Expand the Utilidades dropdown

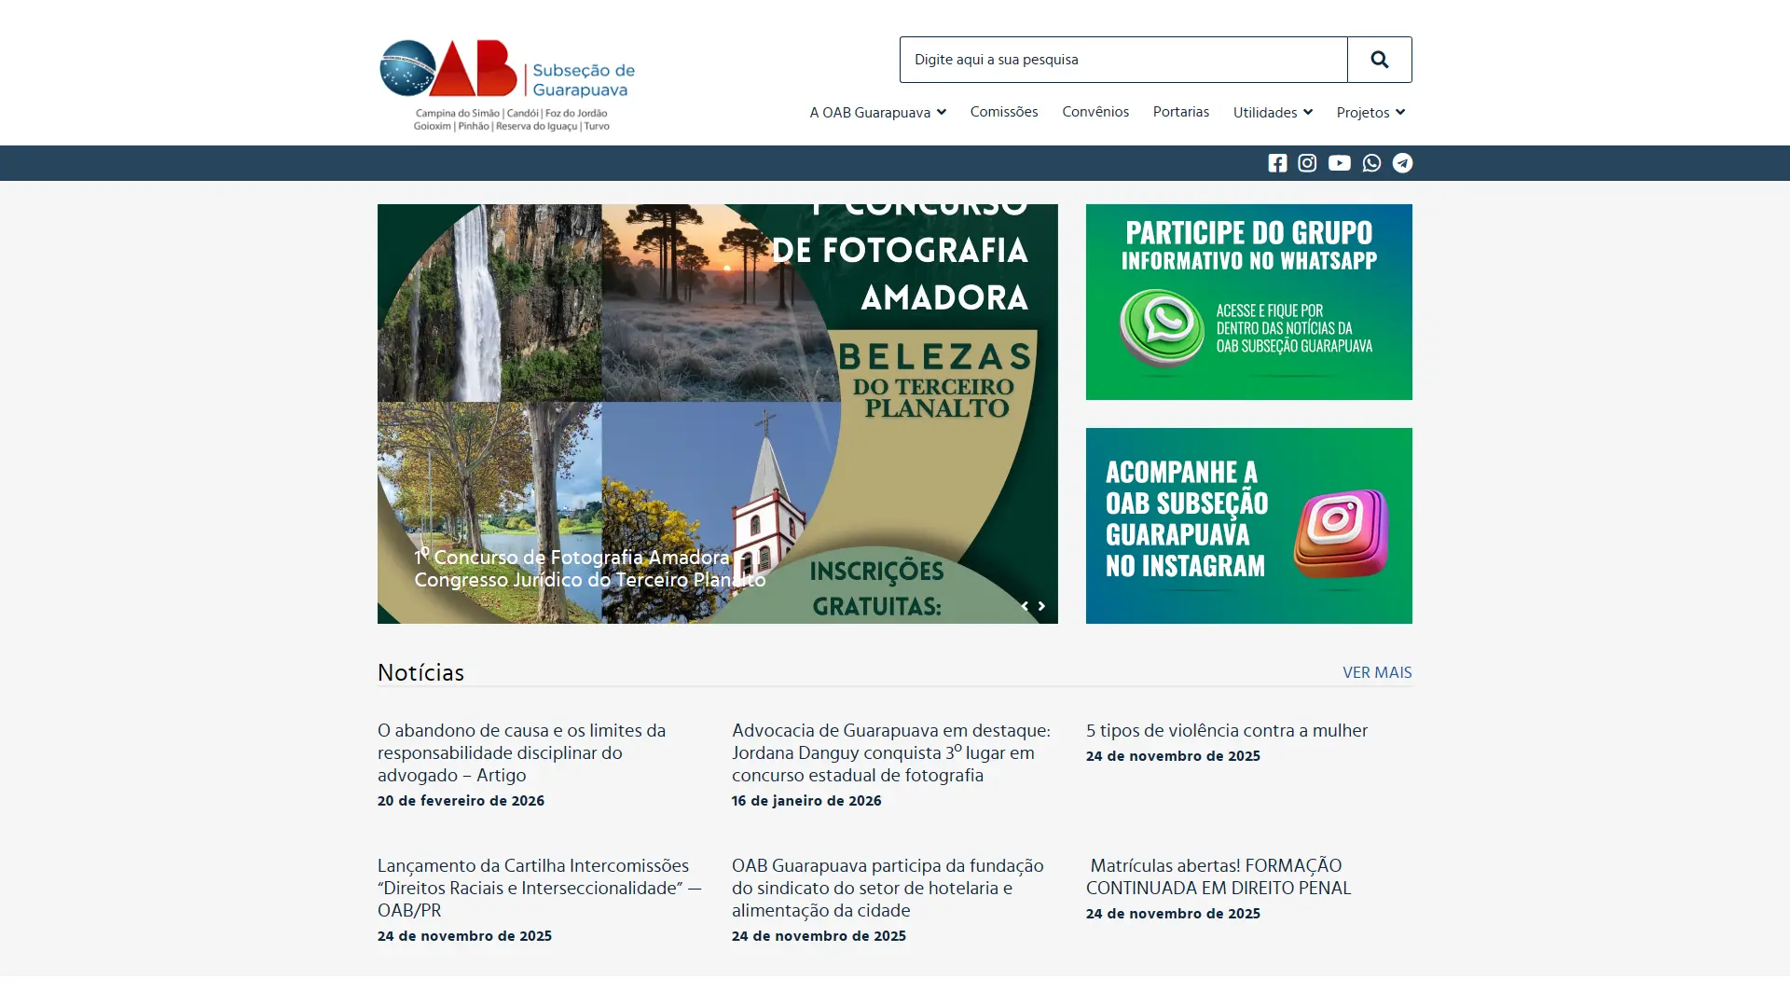click(1273, 112)
